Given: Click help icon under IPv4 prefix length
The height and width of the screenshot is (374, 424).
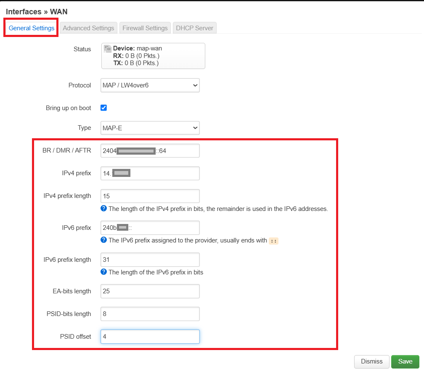Looking at the screenshot, I should click(x=104, y=208).
